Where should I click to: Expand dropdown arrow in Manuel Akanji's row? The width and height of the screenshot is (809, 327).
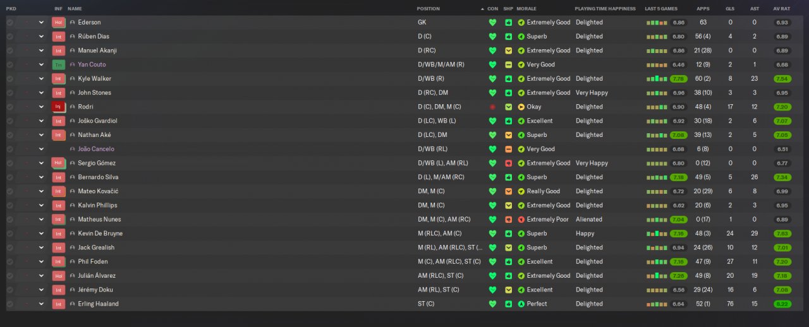pos(42,51)
